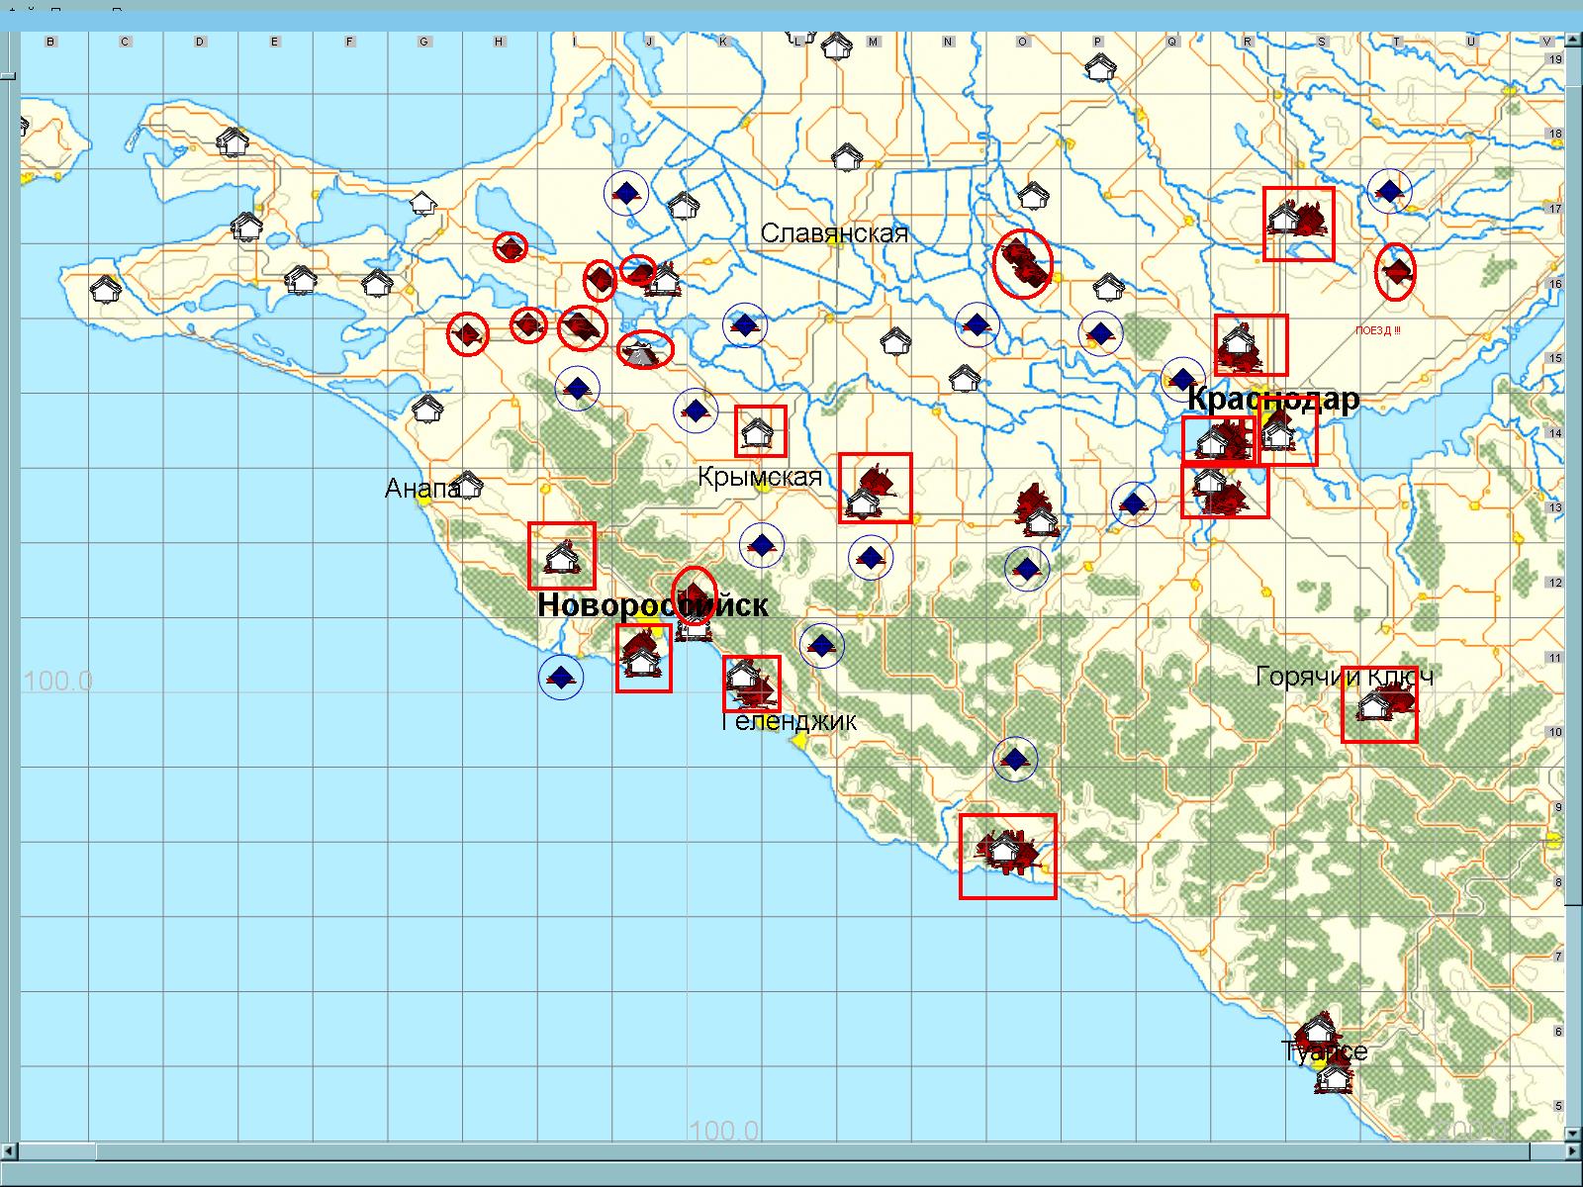1583x1187 pixels.
Task: Click the red-boxed house marker at Горячий Ключ
Action: (x=1378, y=705)
